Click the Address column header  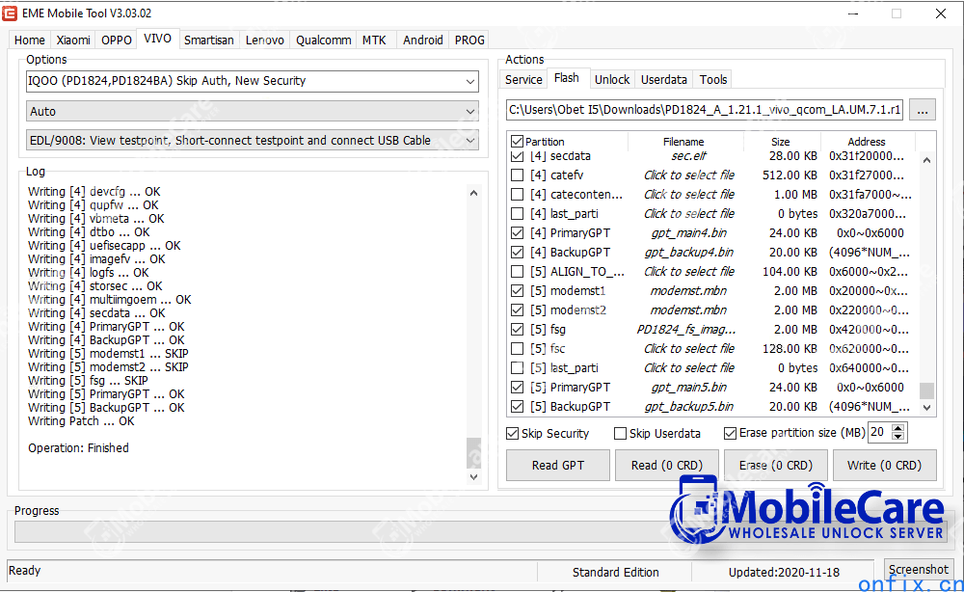(x=867, y=142)
